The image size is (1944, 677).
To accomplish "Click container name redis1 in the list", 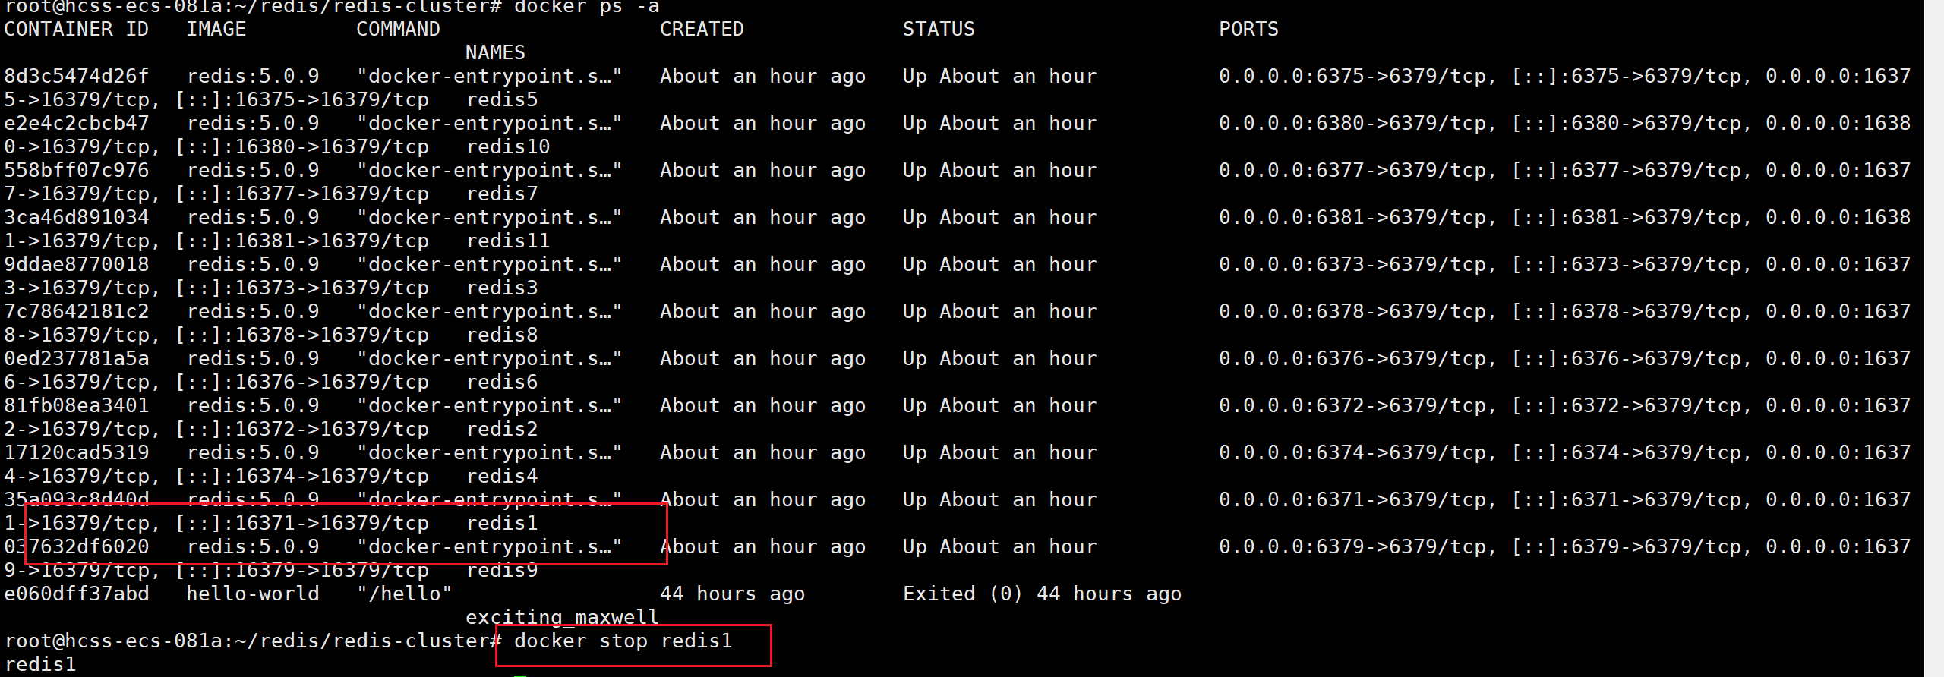I will [x=502, y=524].
